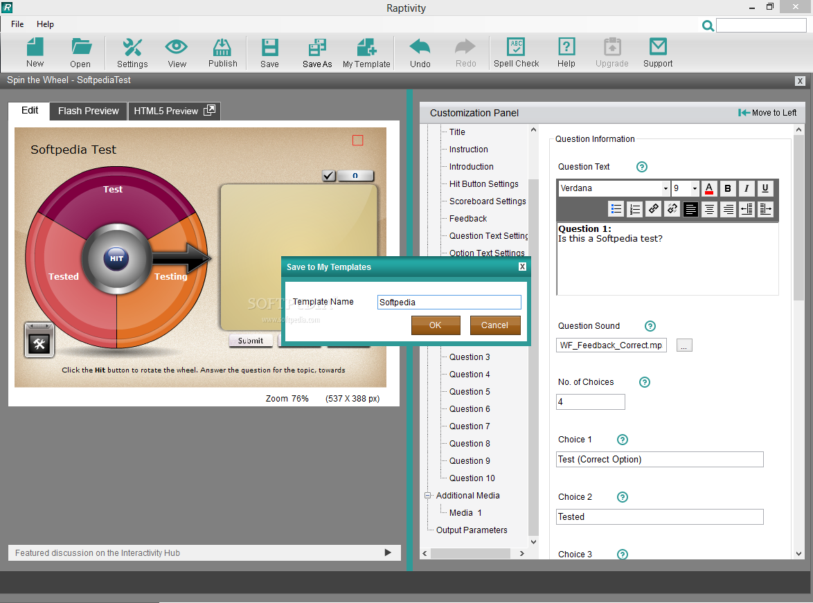Play the Featured discussion ticker arrow
This screenshot has height=603, width=813.
(388, 552)
